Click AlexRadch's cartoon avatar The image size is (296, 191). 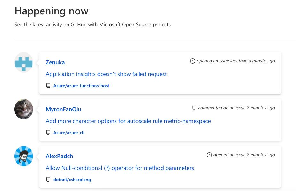[x=24, y=156]
